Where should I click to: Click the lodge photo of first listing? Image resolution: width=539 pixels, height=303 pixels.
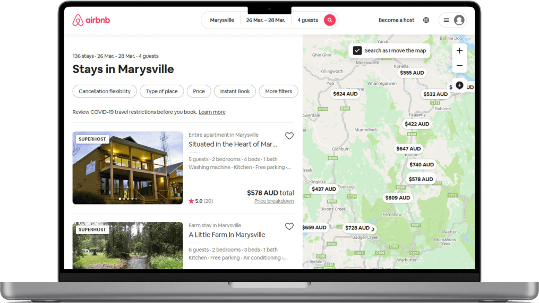(x=127, y=168)
